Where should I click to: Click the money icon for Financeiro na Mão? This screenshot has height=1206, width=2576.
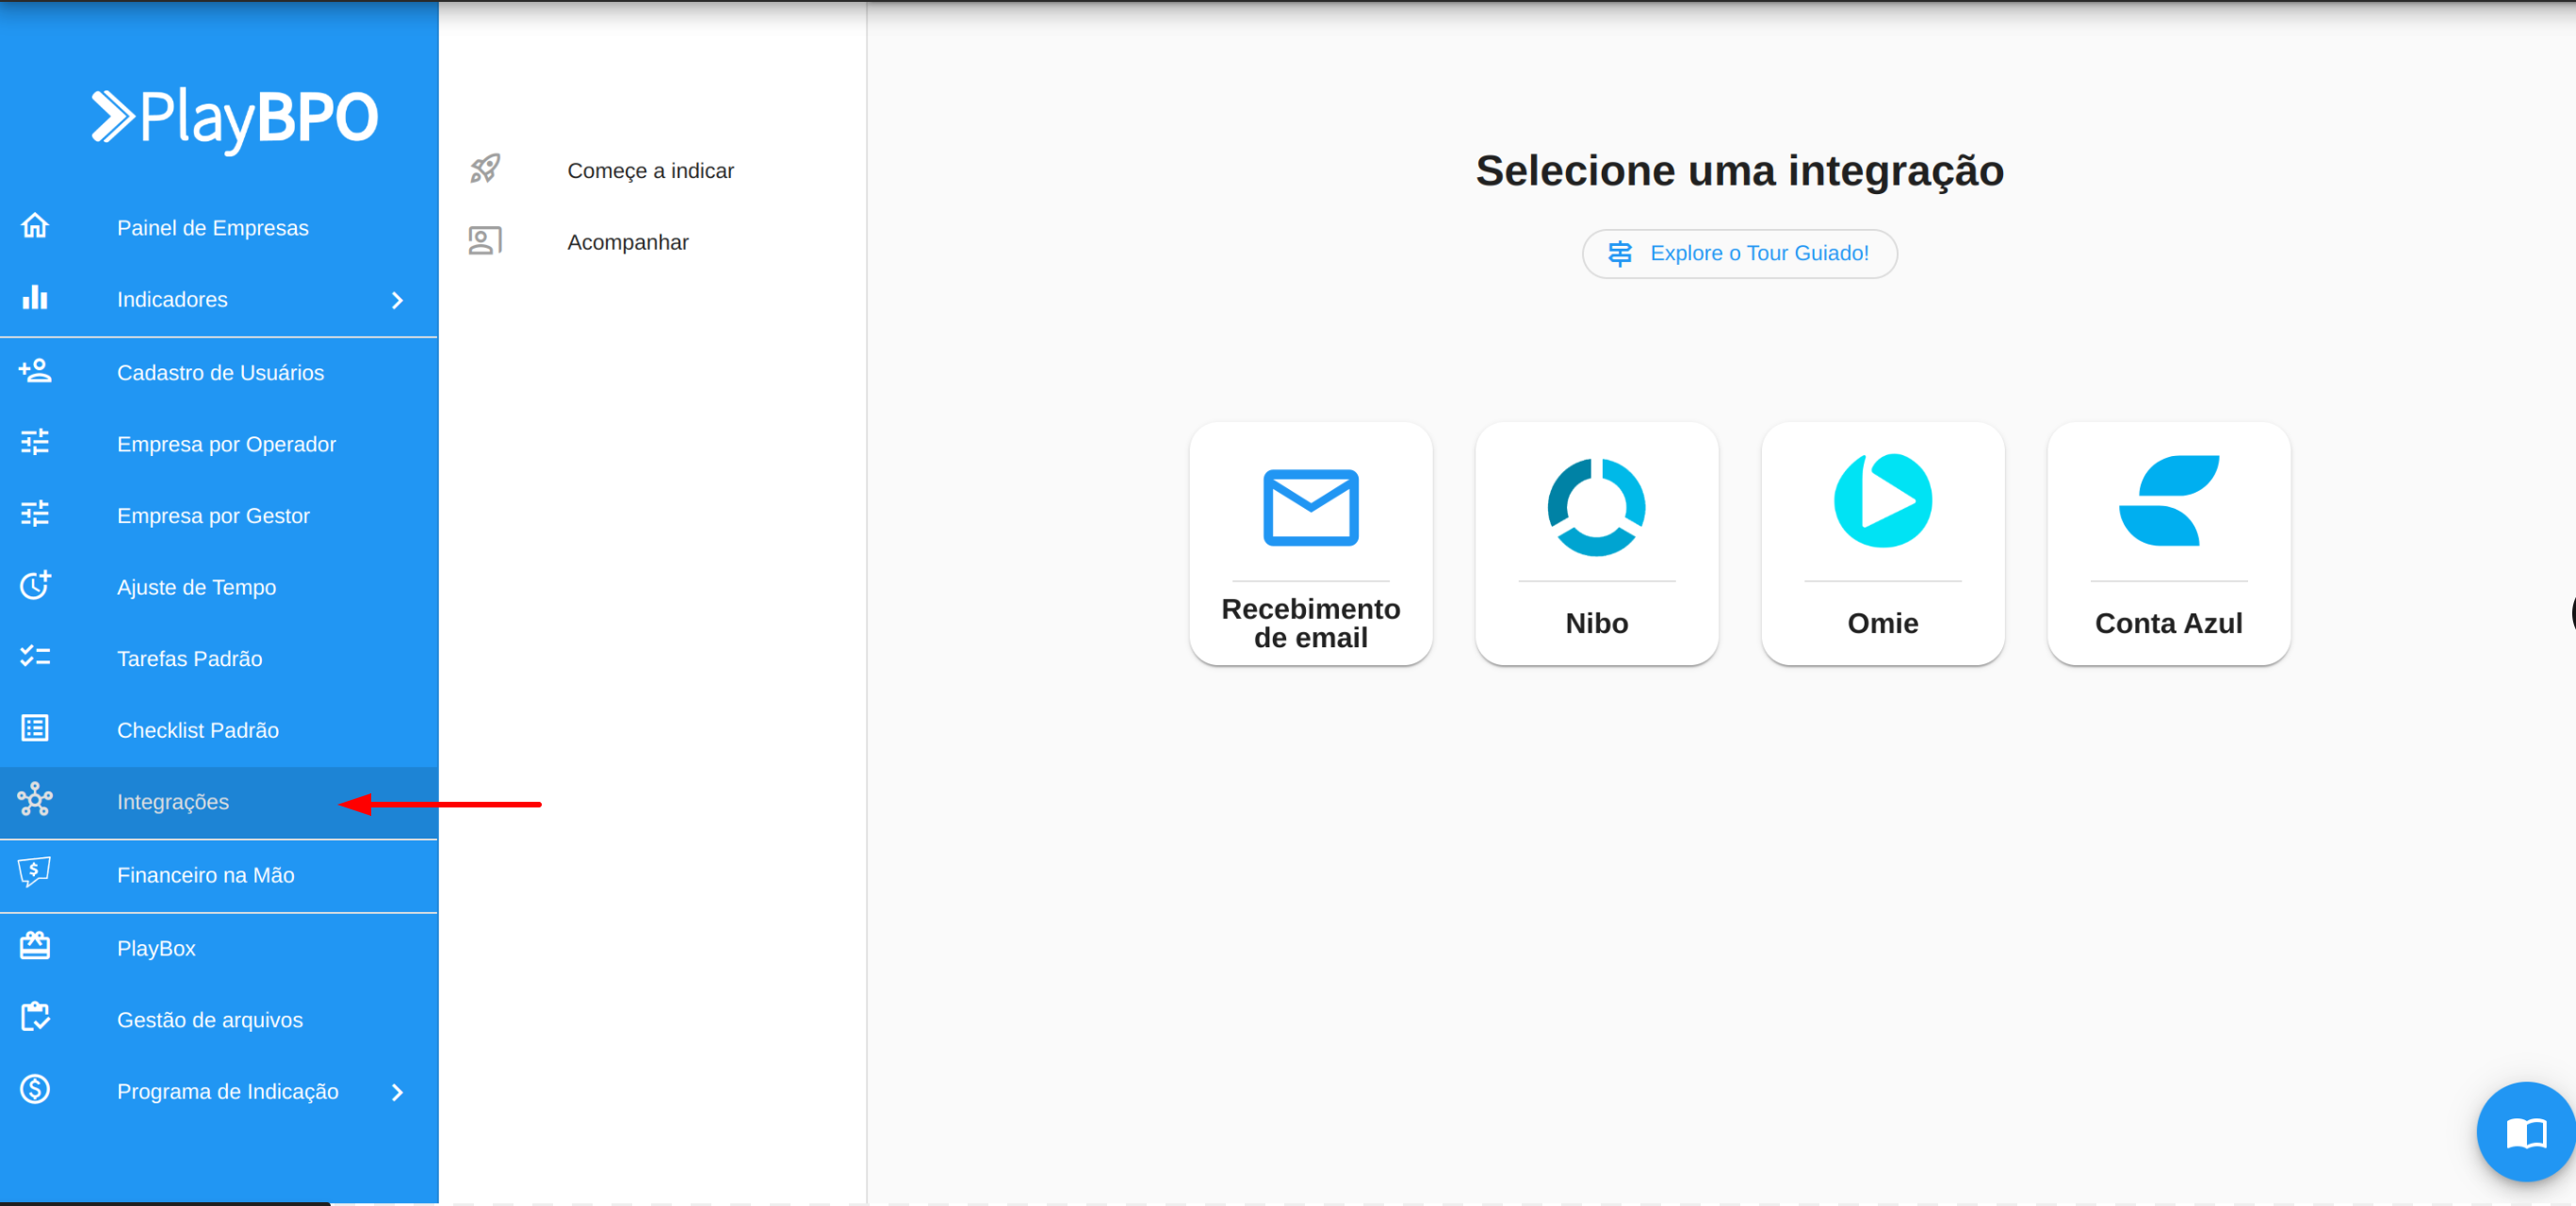tap(35, 873)
